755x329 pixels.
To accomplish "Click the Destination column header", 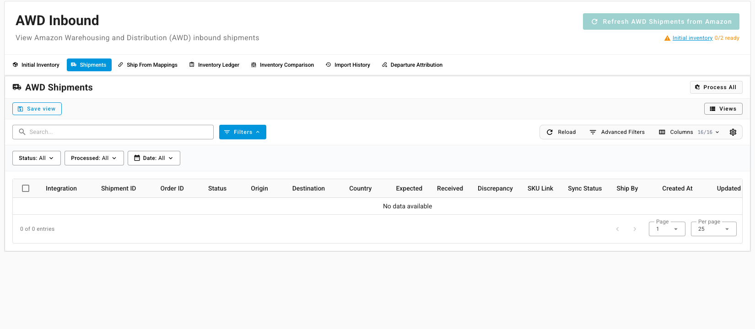I will pyautogui.click(x=308, y=188).
